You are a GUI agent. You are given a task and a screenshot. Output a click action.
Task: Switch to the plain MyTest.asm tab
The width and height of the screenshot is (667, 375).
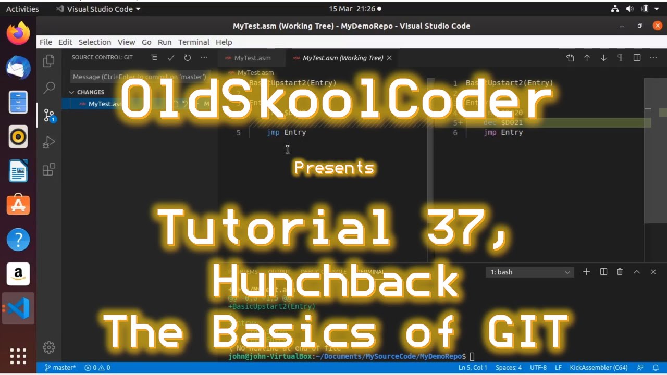tap(252, 58)
